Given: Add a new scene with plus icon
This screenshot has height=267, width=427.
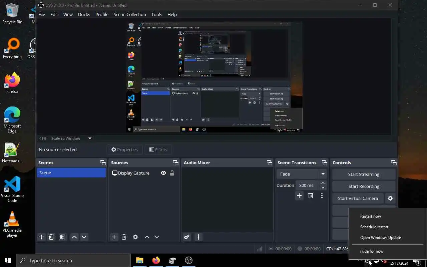Looking at the screenshot, I should 41,237.
